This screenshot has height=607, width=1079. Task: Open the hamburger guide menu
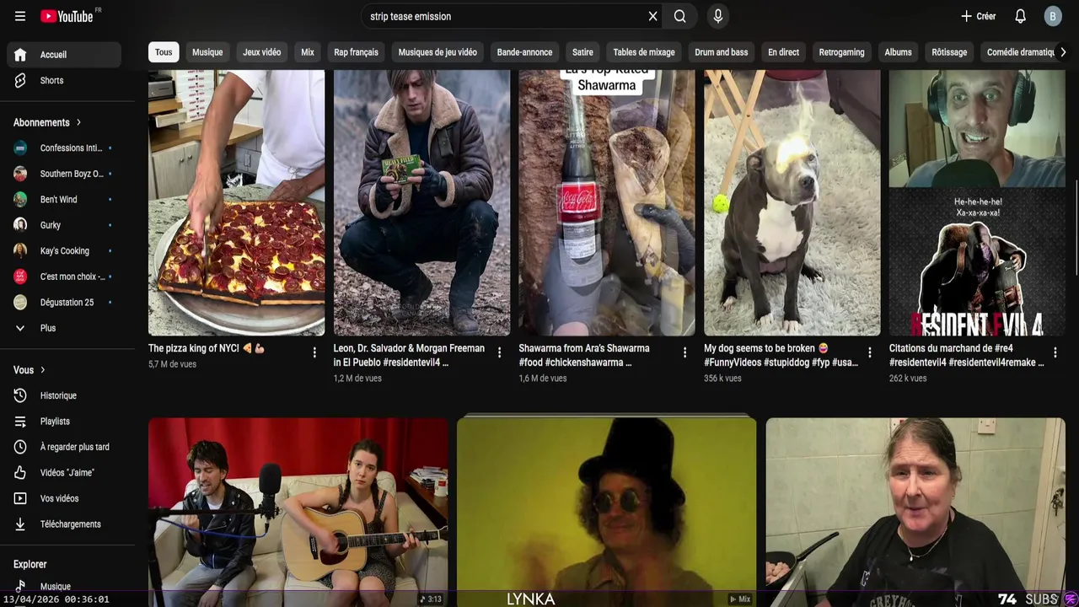tap(20, 16)
